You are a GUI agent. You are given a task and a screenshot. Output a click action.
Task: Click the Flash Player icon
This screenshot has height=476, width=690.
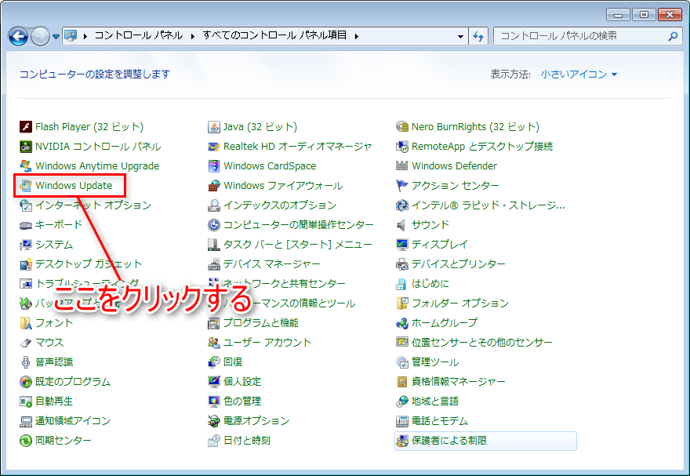[x=26, y=127]
